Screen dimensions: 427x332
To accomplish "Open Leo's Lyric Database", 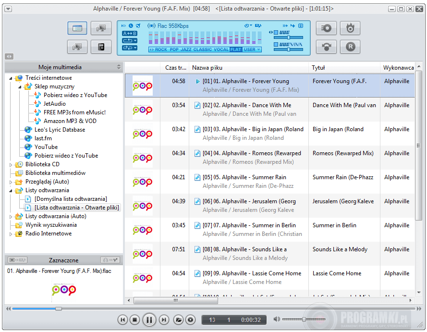I will click(x=60, y=130).
